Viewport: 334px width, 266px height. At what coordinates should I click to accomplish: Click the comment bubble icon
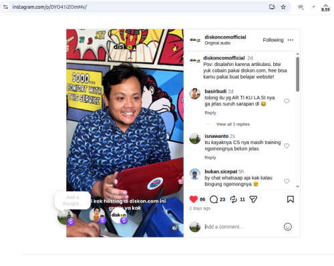(214, 199)
